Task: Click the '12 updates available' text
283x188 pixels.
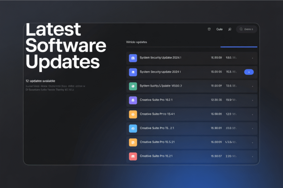Action: [x=40, y=81]
